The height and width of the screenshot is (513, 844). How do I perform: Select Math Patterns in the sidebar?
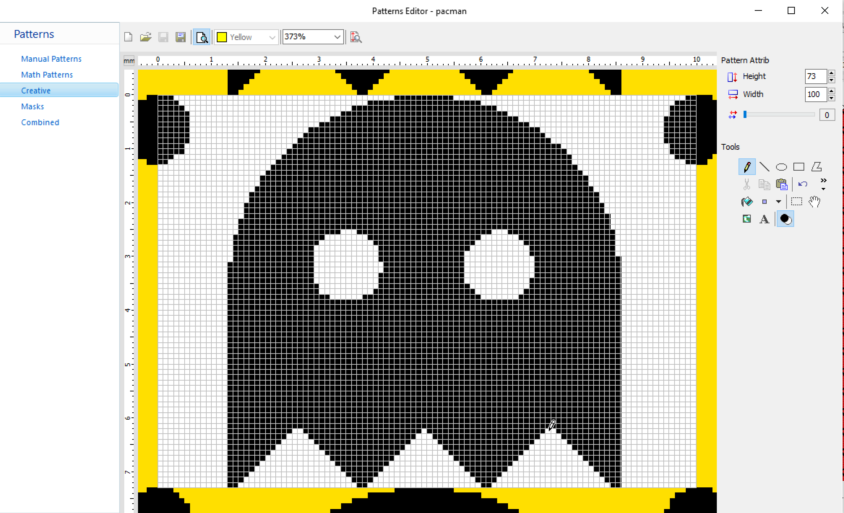click(x=47, y=75)
